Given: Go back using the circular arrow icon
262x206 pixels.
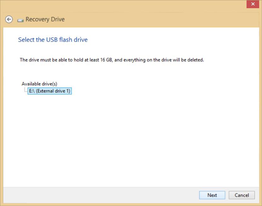Looking at the screenshot, I should click(9, 19).
